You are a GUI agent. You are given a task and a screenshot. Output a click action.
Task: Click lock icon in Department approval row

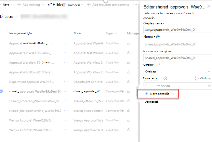click(128, 82)
